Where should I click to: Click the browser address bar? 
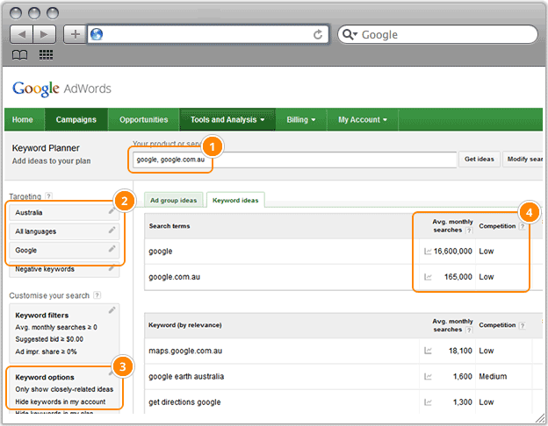click(x=208, y=34)
